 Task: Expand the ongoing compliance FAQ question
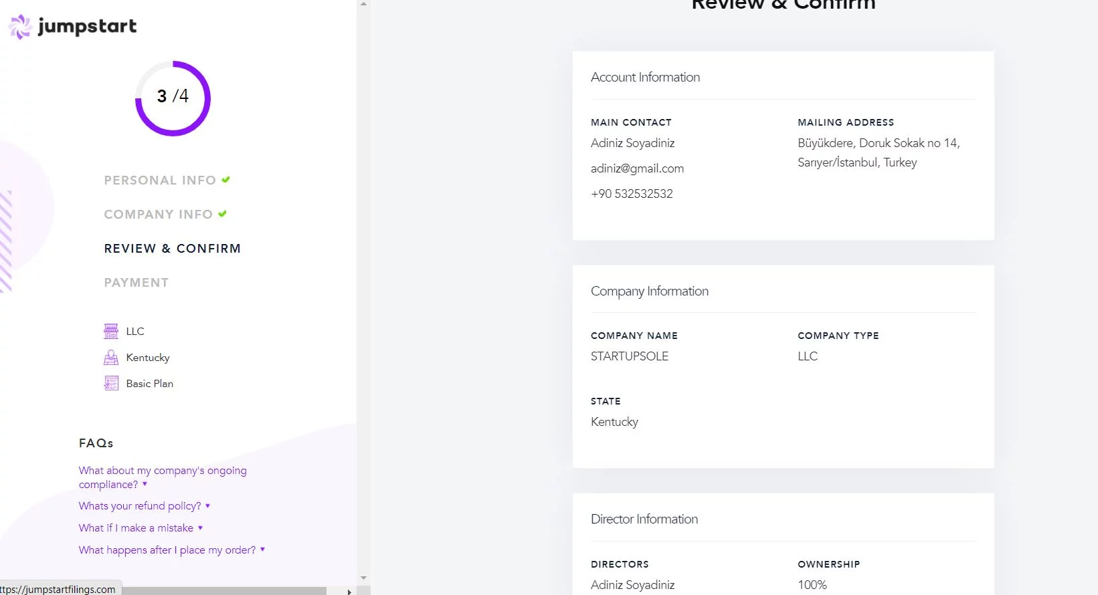162,477
